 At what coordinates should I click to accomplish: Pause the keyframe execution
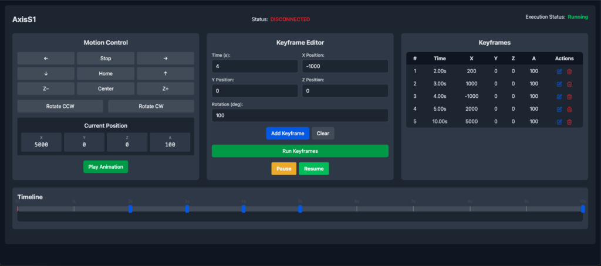tap(283, 169)
